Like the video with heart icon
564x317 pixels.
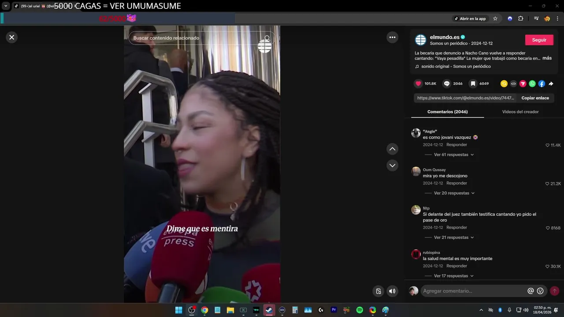point(418,84)
